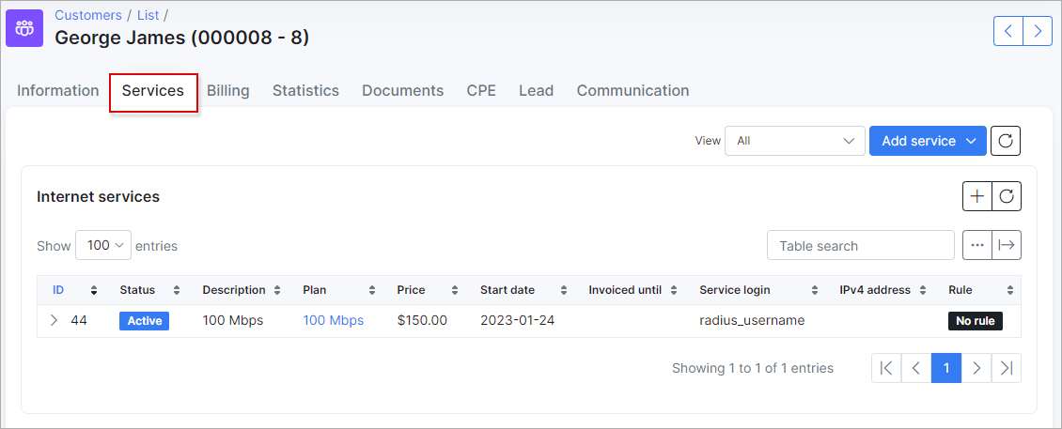Open the Statistics tab
Image resolution: width=1062 pixels, height=429 pixels.
(x=305, y=91)
